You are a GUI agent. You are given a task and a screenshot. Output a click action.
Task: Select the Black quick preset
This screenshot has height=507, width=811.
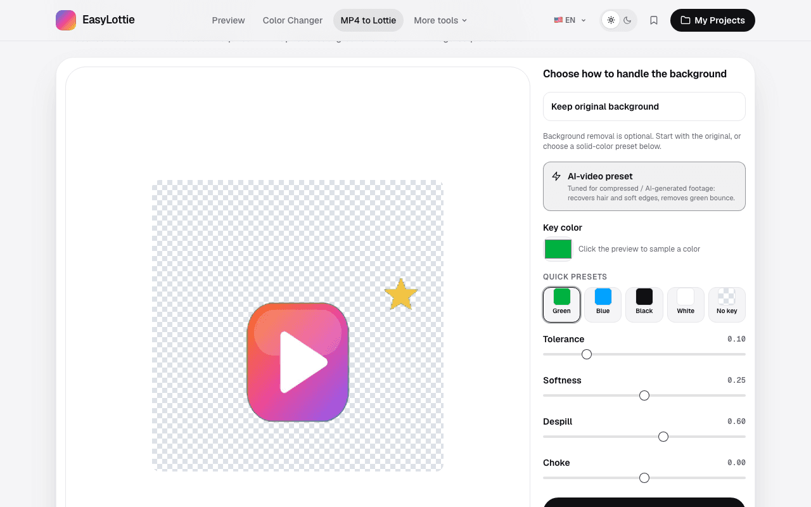(644, 305)
